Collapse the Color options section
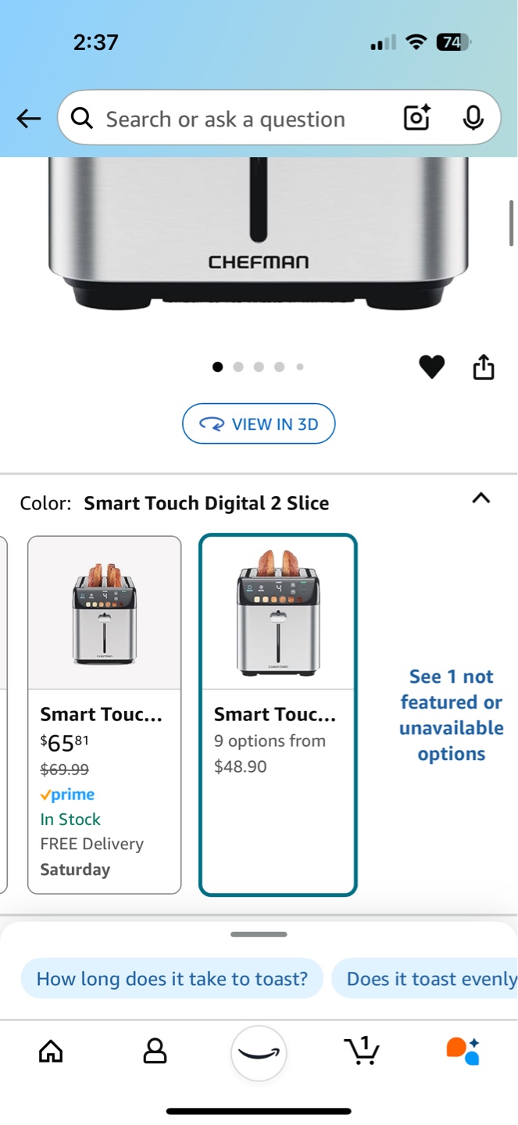 coord(481,498)
